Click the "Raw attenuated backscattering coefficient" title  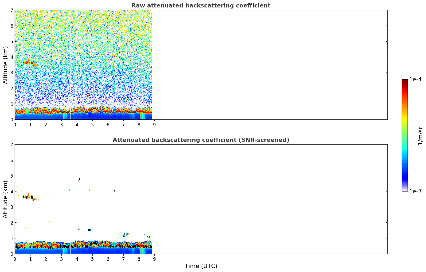pyautogui.click(x=201, y=6)
